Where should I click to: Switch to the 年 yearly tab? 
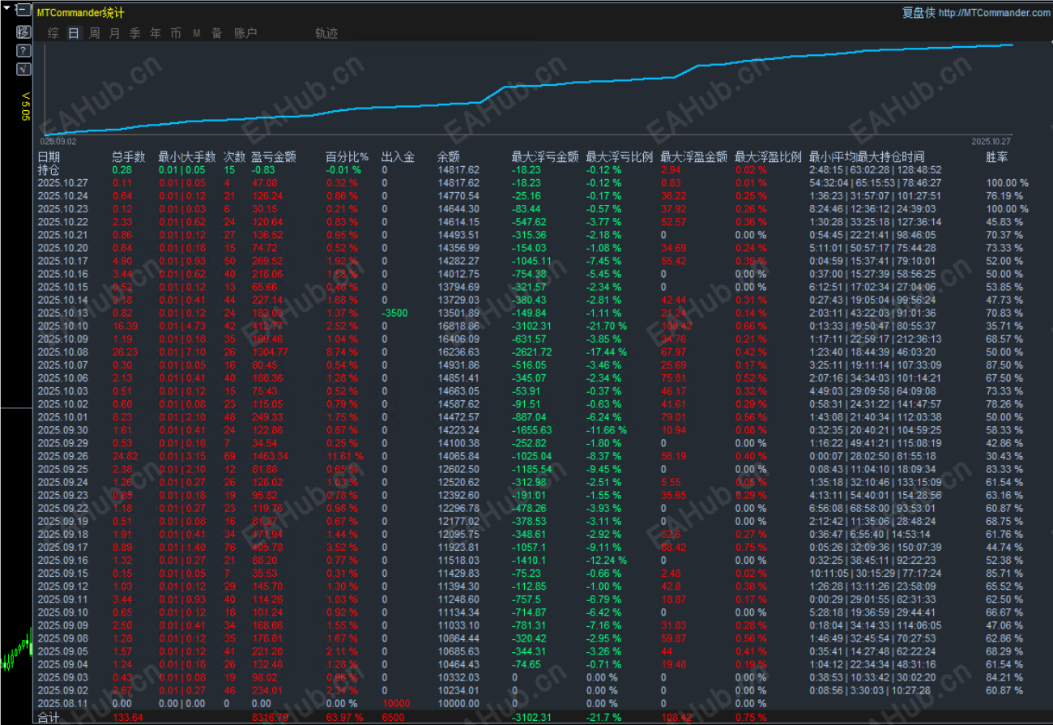(x=156, y=33)
